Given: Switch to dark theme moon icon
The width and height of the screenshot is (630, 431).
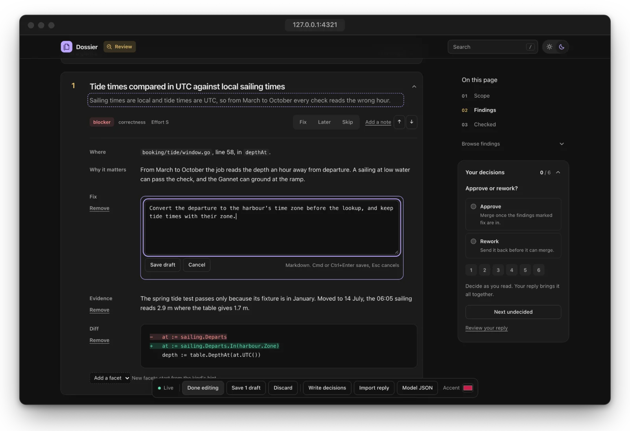Looking at the screenshot, I should point(561,47).
